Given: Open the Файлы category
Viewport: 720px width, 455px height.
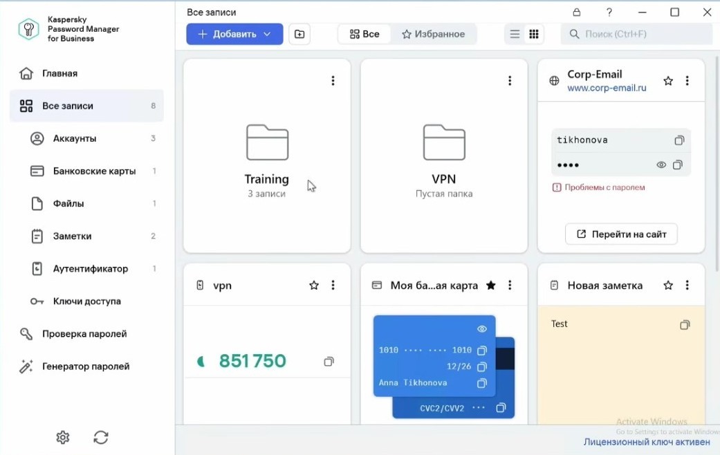Looking at the screenshot, I should tap(86, 203).
